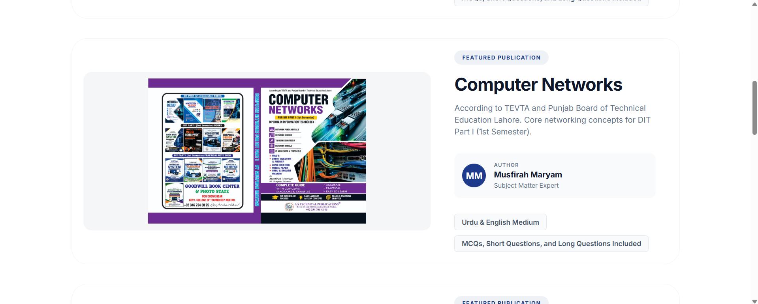Click the page vertical scrollbar thumb
The height and width of the screenshot is (304, 758).
tap(754, 108)
